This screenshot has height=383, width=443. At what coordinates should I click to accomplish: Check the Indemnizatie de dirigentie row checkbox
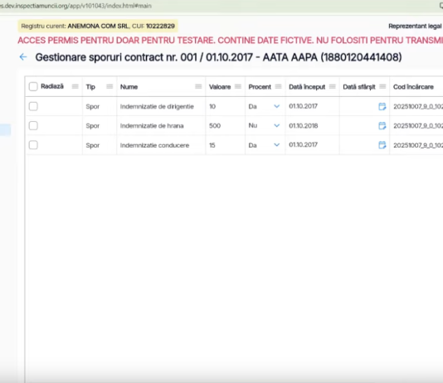33,106
